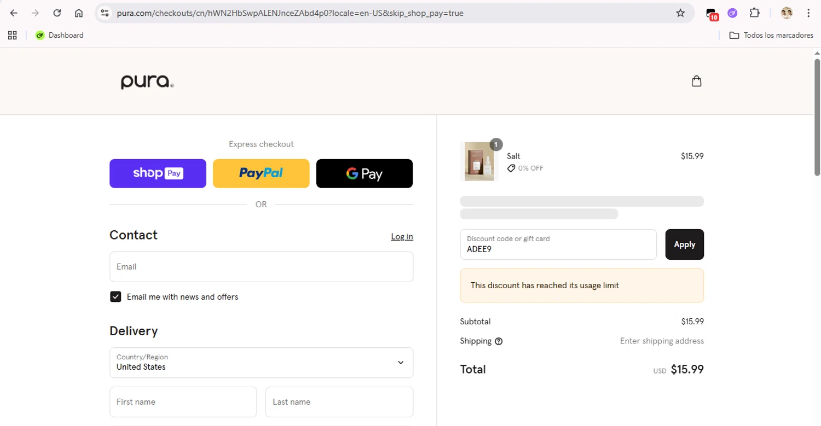Pay with Shop Pay
Viewport: 821px width, 426px height.
pyautogui.click(x=158, y=173)
